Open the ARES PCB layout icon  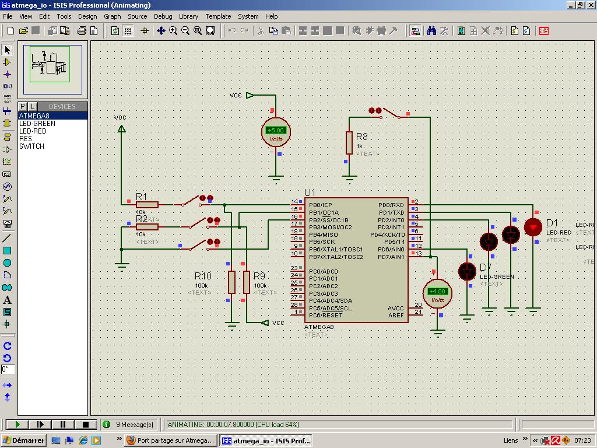coord(544,30)
